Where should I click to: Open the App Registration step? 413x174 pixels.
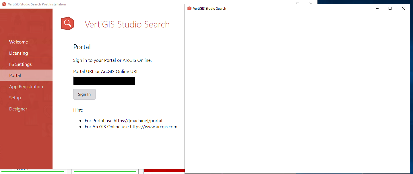click(x=26, y=86)
